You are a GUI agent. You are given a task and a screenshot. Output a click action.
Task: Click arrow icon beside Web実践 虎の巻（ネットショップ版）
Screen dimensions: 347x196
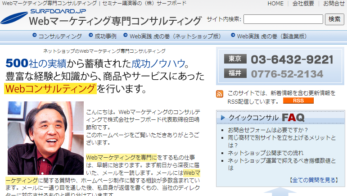point(126,36)
